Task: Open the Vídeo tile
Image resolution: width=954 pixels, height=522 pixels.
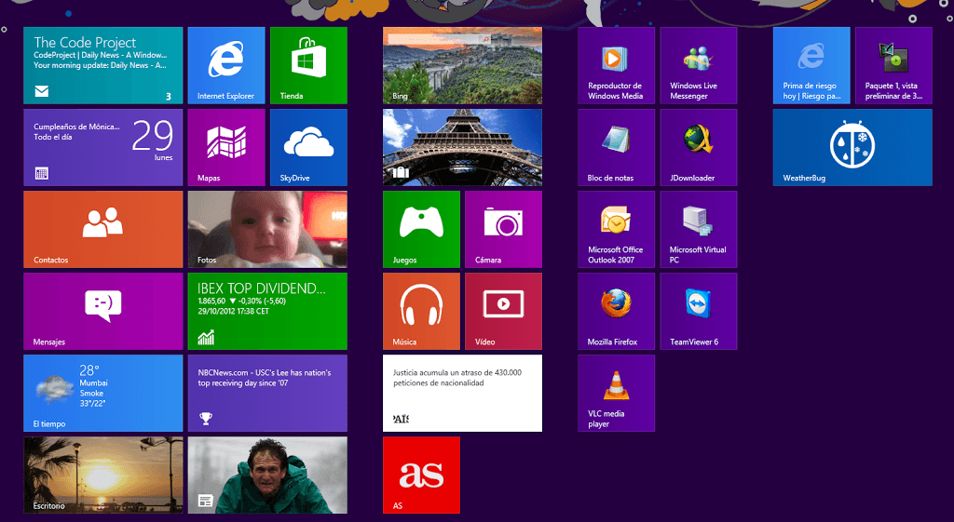Action: 503,311
